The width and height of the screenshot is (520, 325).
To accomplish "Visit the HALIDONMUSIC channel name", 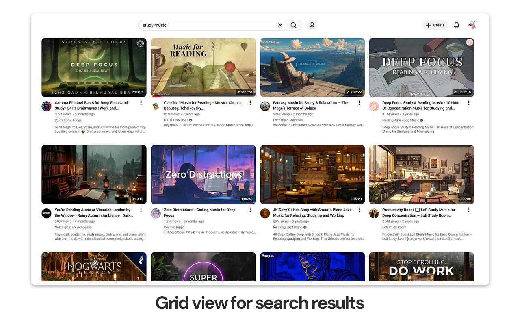I will 176,120.
